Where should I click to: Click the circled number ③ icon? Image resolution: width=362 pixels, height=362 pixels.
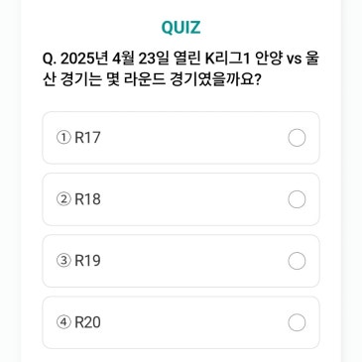pos(63,261)
